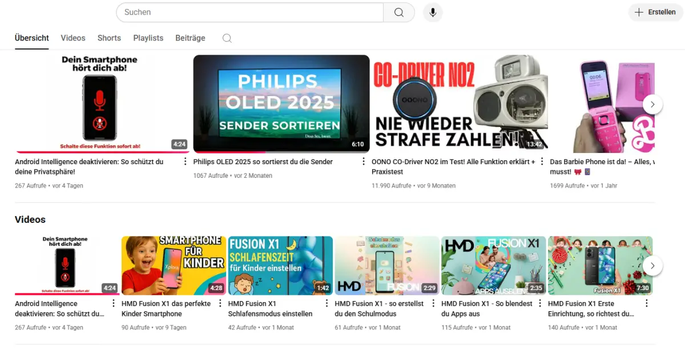Open three-dot menu for Kinder Smartphone video

pyautogui.click(x=220, y=304)
